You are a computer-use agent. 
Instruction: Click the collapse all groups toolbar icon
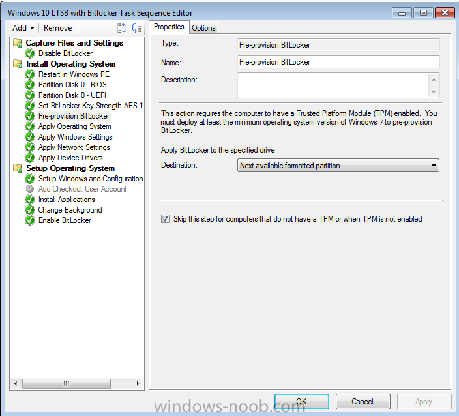137,28
